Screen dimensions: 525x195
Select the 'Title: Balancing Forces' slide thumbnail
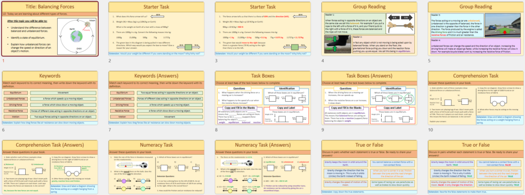(x=50, y=29)
